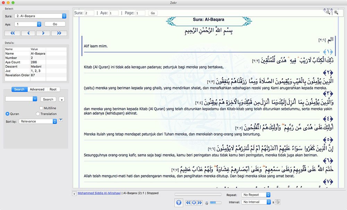
Task: Toggle the sort order triangle beside Relevance
Action: coord(61,120)
